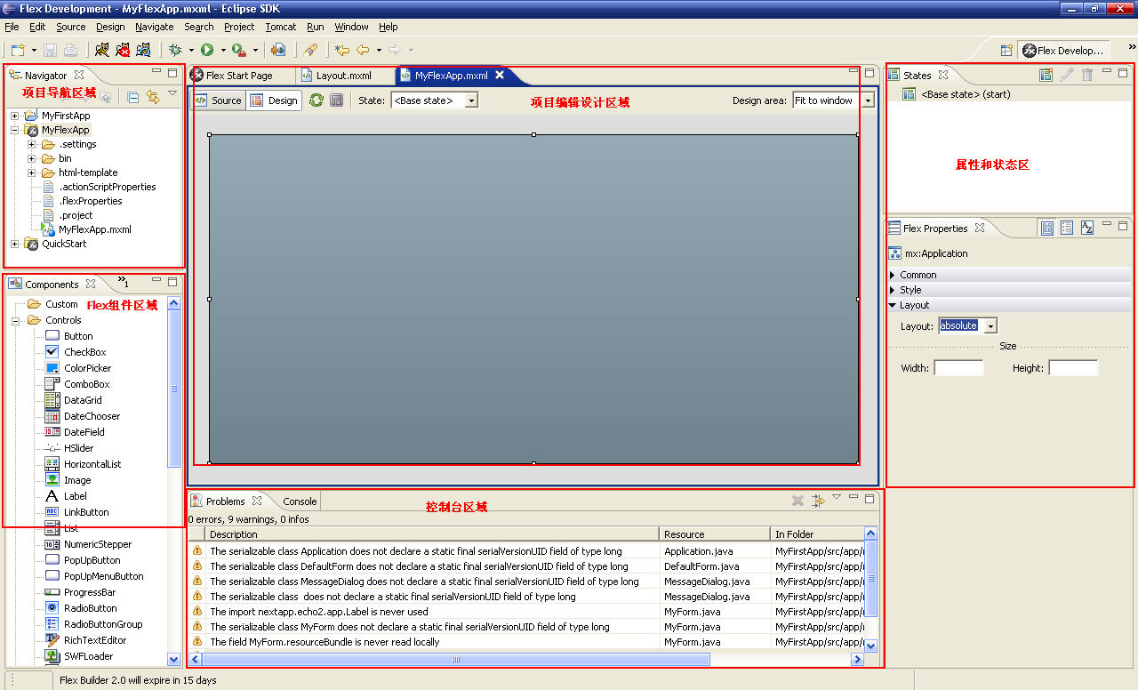
Task: Click the Problems filter icon
Action: 818,501
